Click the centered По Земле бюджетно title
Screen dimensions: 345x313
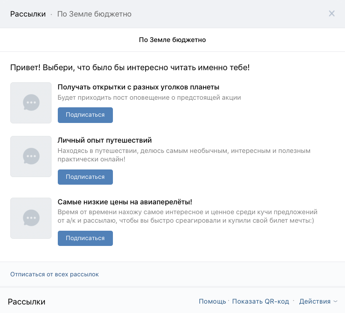(172, 40)
